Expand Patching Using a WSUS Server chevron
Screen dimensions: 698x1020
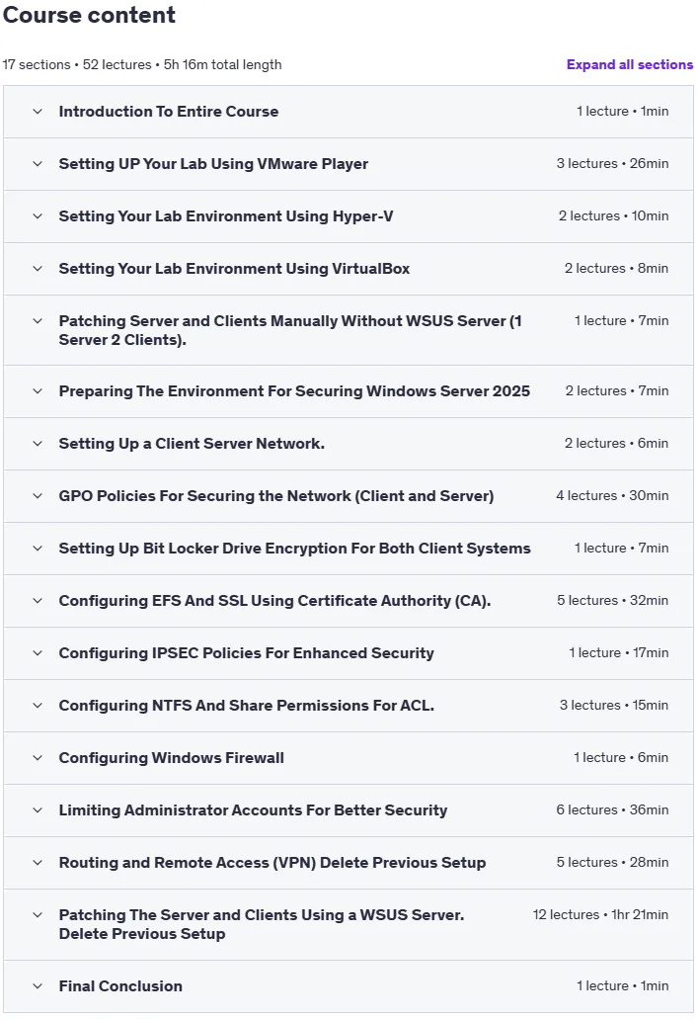(38, 914)
